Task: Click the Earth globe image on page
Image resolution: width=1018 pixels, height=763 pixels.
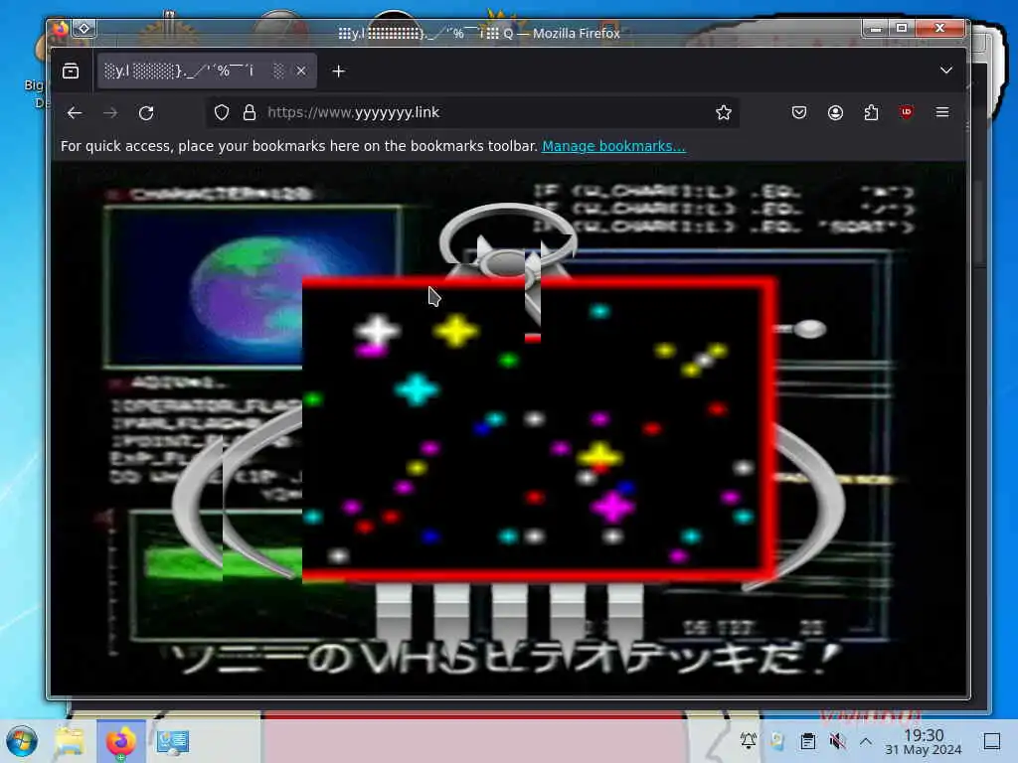Action: [254, 289]
